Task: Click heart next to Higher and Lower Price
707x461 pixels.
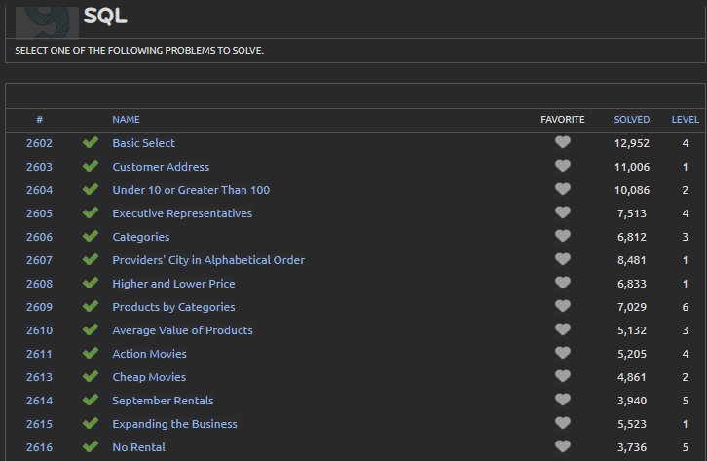Action: click(x=562, y=284)
